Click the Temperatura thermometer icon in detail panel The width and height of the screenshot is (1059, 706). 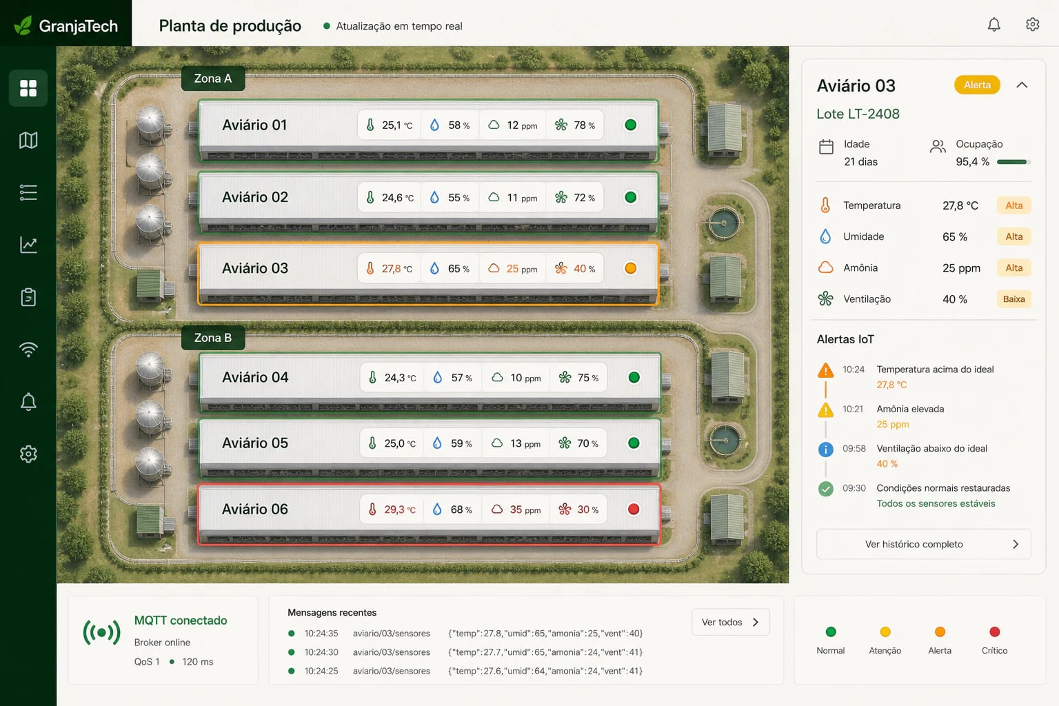[x=825, y=205]
